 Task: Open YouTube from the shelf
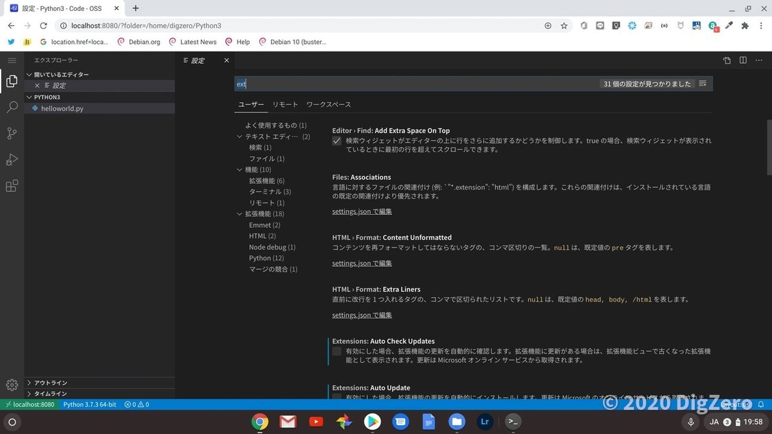click(x=316, y=422)
